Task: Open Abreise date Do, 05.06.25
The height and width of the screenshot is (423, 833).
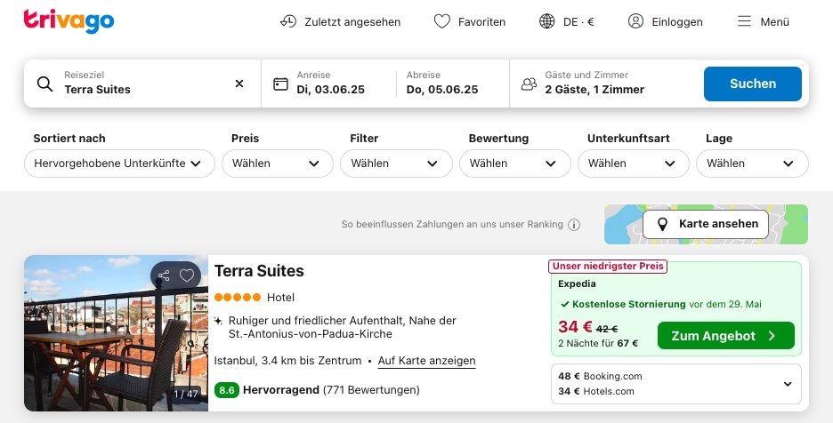Action: point(442,84)
